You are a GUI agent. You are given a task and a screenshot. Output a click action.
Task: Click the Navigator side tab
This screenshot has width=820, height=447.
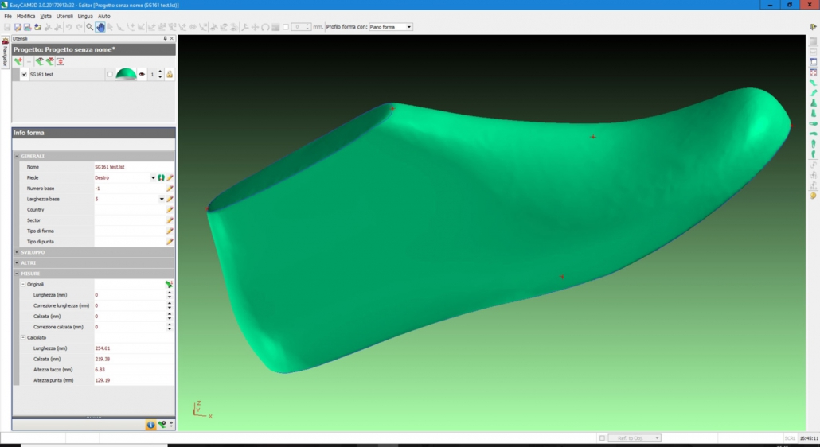5,54
